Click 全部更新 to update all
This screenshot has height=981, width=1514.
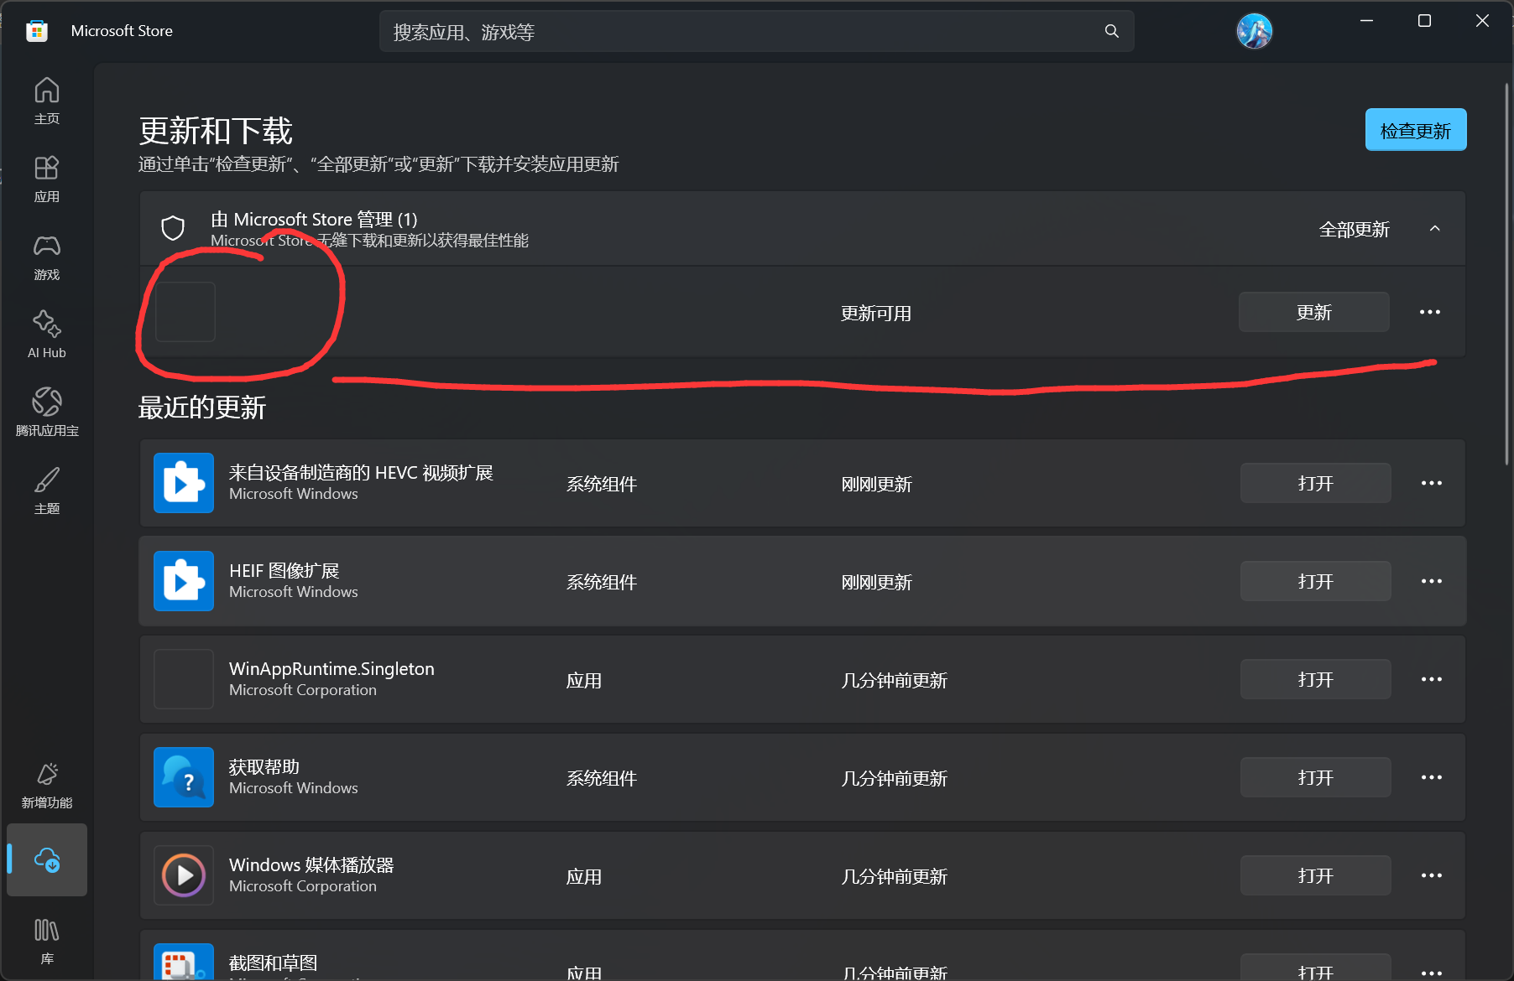pos(1355,229)
